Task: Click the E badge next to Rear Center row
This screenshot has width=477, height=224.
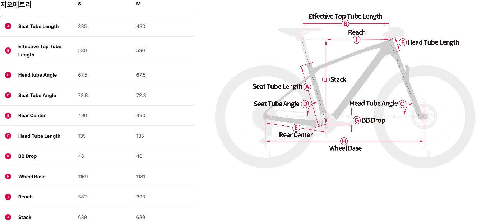Action: point(8,115)
